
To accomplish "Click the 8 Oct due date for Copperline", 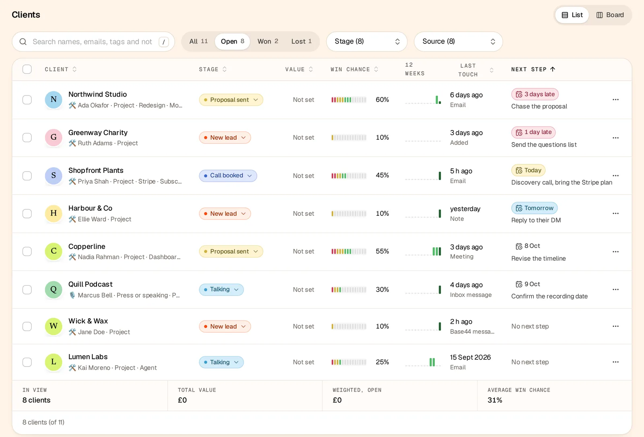I will (528, 246).
